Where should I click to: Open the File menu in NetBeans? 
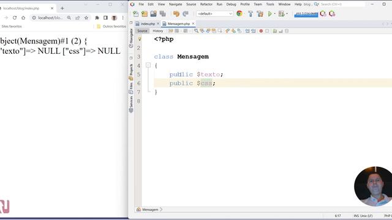click(x=141, y=4)
